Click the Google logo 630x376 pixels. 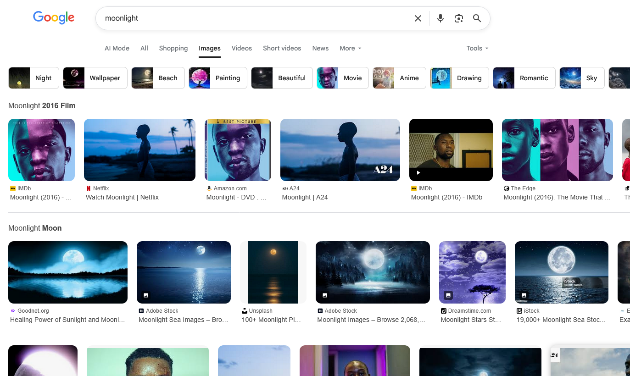tap(54, 18)
